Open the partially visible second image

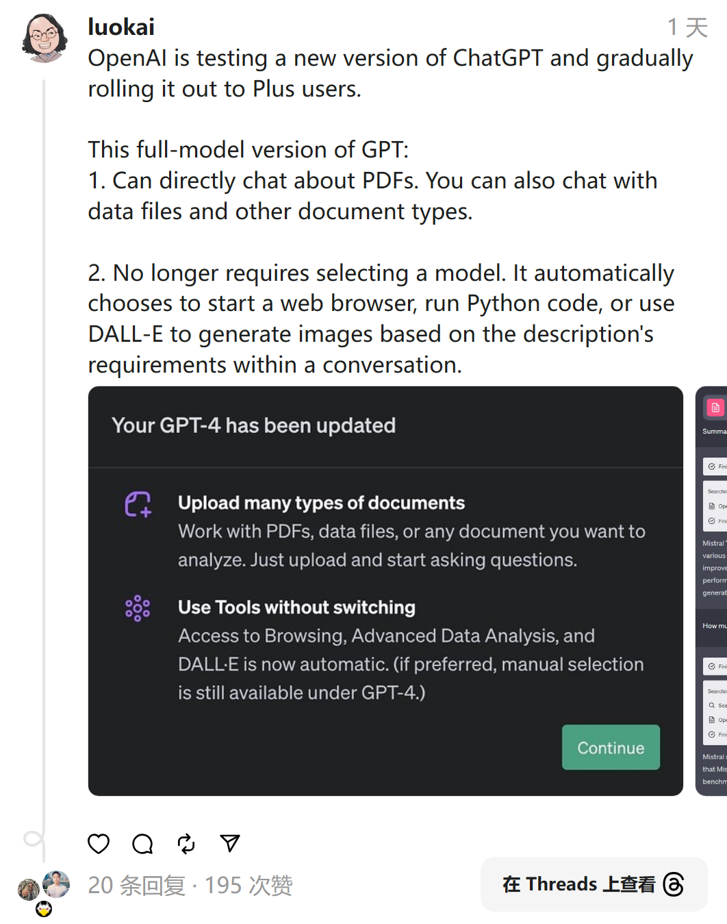pyautogui.click(x=711, y=591)
